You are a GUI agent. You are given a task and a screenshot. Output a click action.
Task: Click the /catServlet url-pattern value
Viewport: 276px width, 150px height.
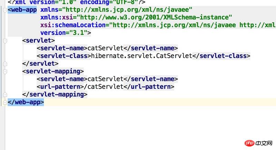click(104, 87)
